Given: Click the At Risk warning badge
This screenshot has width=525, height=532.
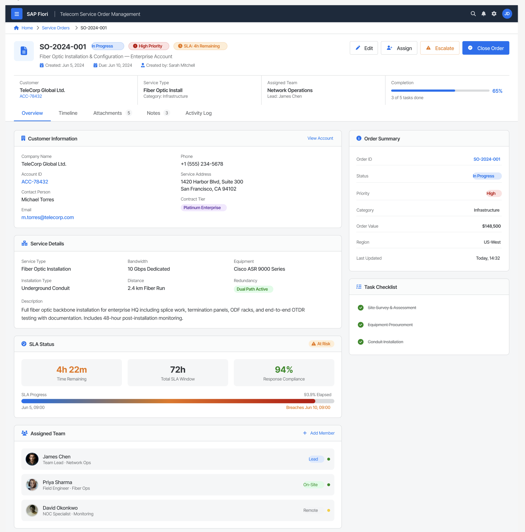Looking at the screenshot, I should click(321, 344).
